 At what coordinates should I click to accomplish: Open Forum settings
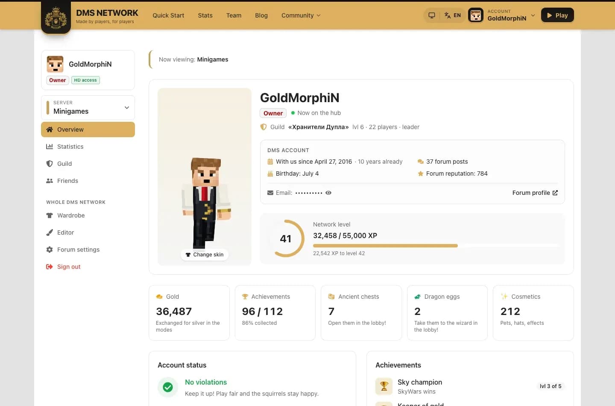point(88,250)
